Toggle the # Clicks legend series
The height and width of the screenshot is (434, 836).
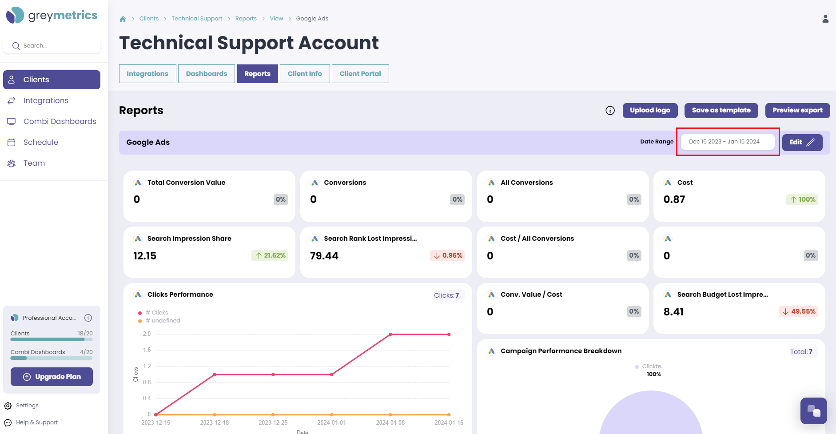click(153, 313)
